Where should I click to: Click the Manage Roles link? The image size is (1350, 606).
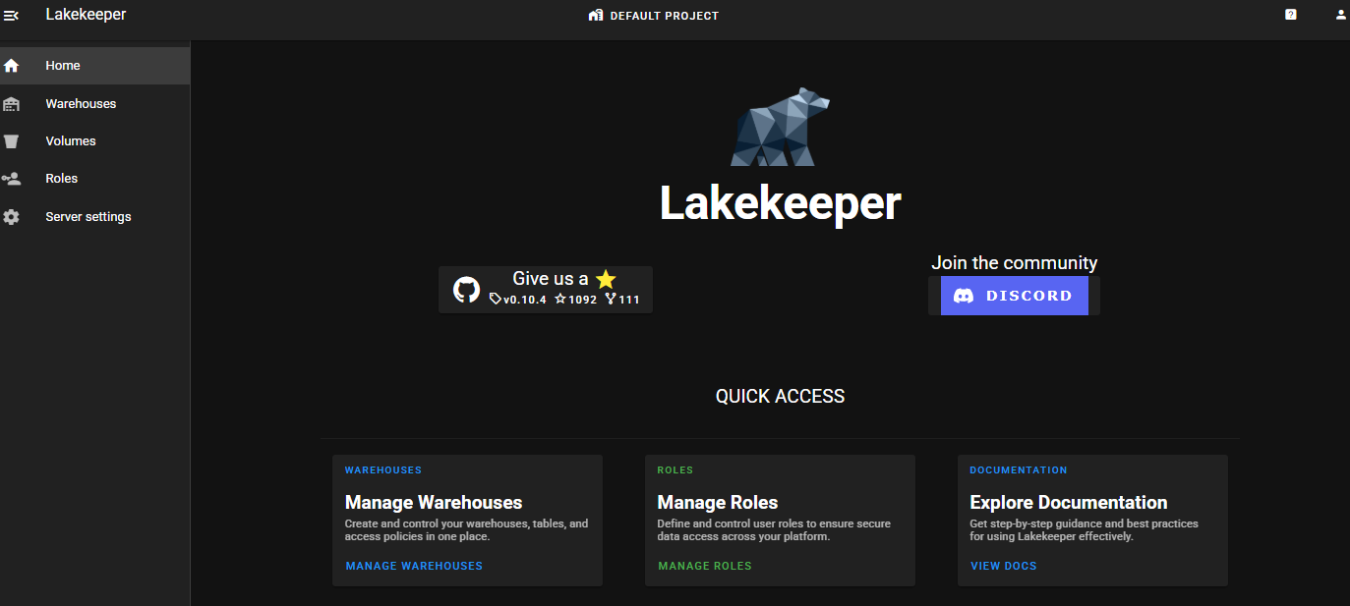pos(704,566)
